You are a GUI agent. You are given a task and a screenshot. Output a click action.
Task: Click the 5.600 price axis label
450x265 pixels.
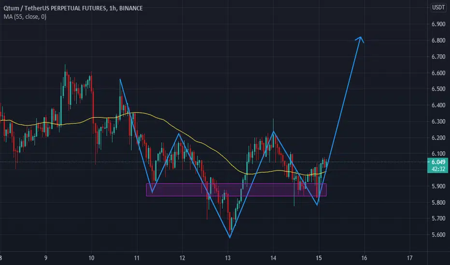(x=438, y=235)
